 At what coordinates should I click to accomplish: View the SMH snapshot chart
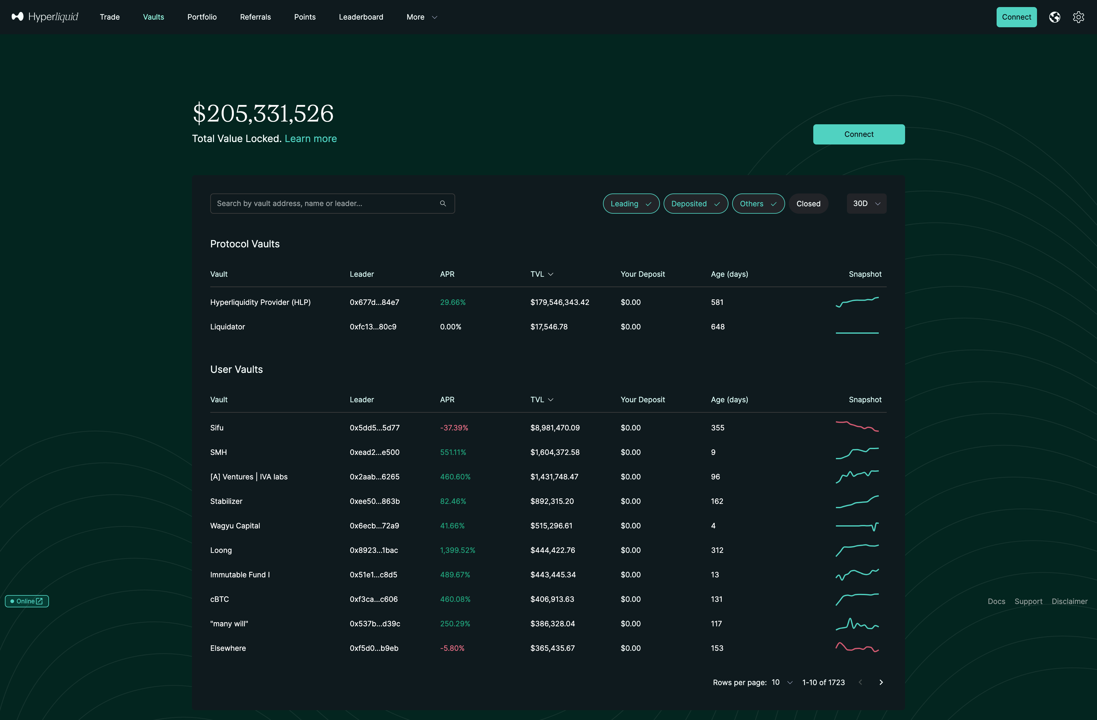point(857,453)
